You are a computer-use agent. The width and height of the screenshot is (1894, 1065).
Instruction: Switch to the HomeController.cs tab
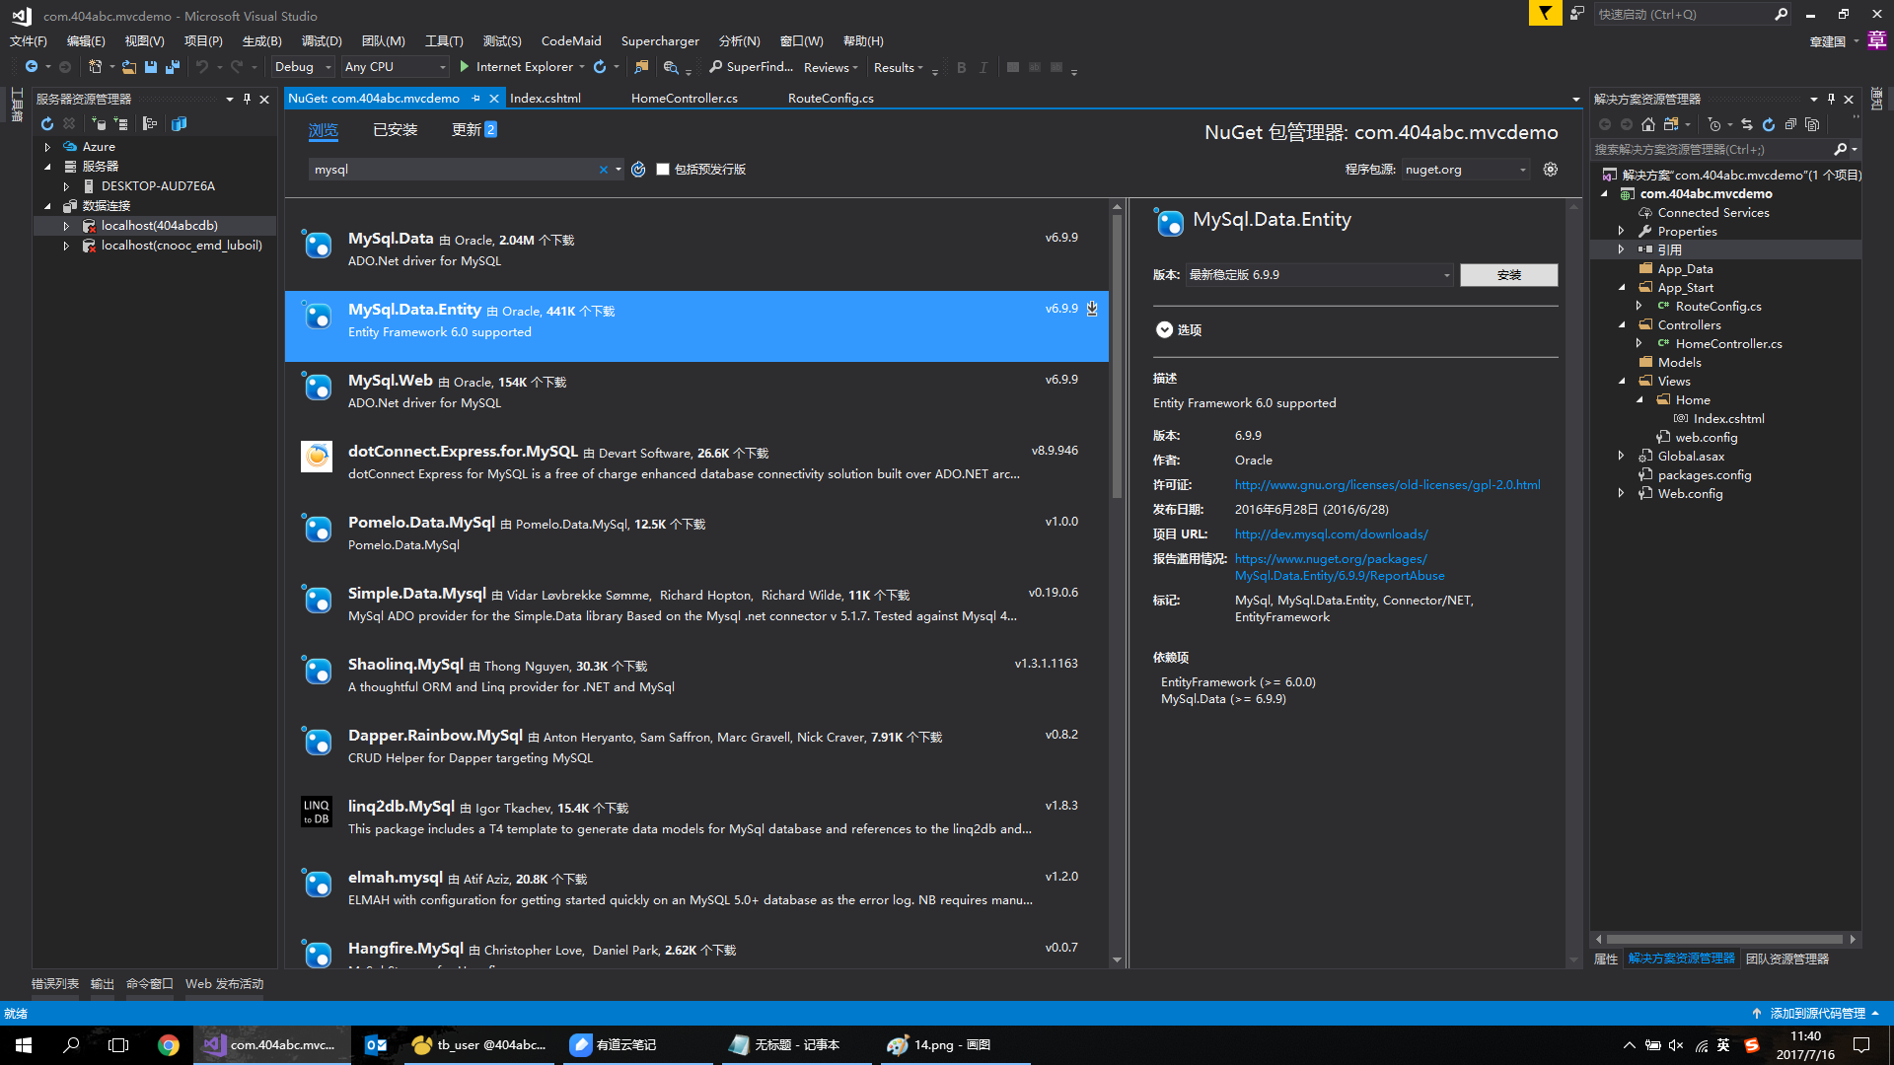685,99
